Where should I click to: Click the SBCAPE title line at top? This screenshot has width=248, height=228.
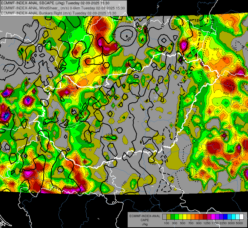pos(55,3)
